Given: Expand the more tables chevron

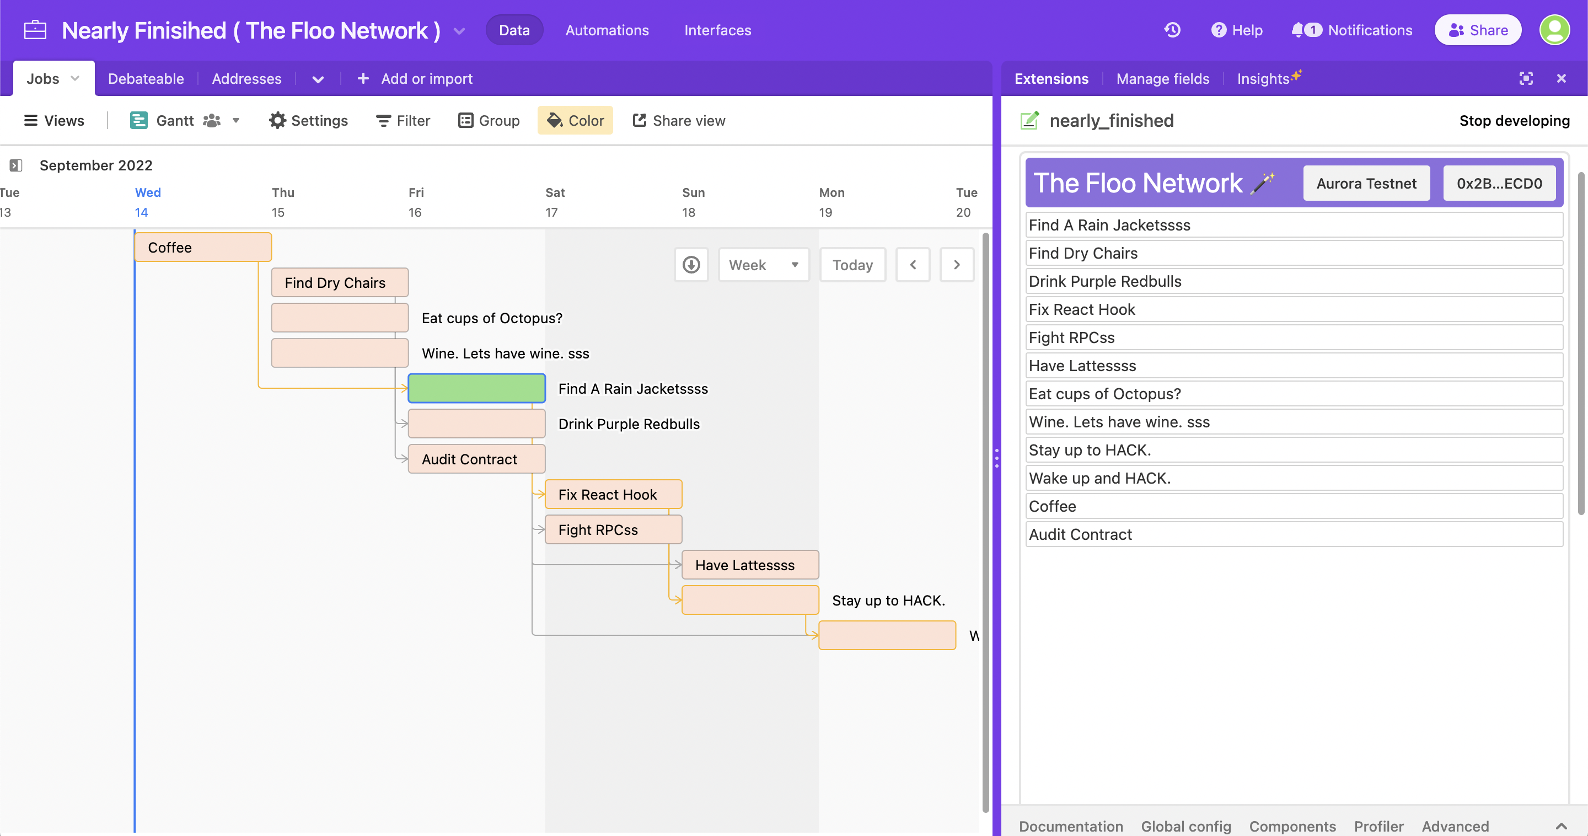Looking at the screenshot, I should [x=318, y=79].
